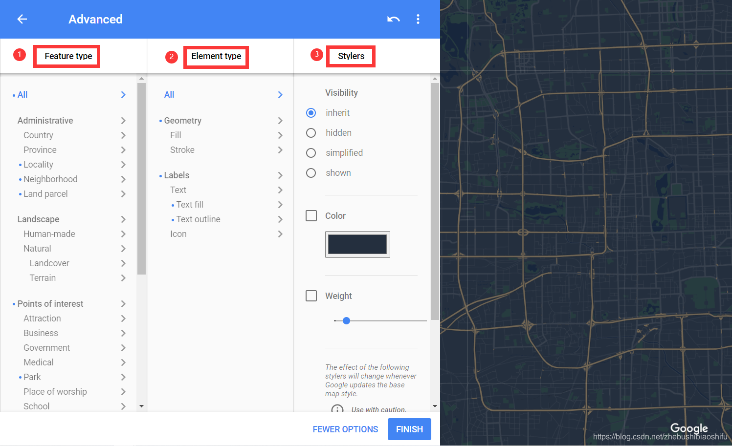732x446 pixels.
Task: Click the Feature type column header
Action: (x=68, y=56)
